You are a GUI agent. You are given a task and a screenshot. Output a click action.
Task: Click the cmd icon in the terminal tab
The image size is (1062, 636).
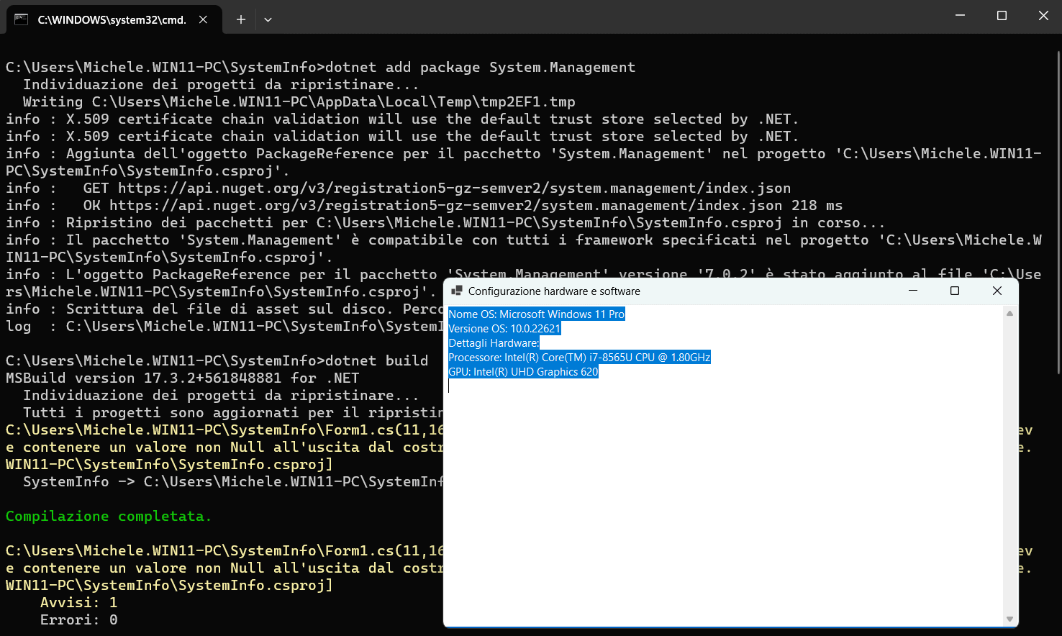[x=22, y=19]
